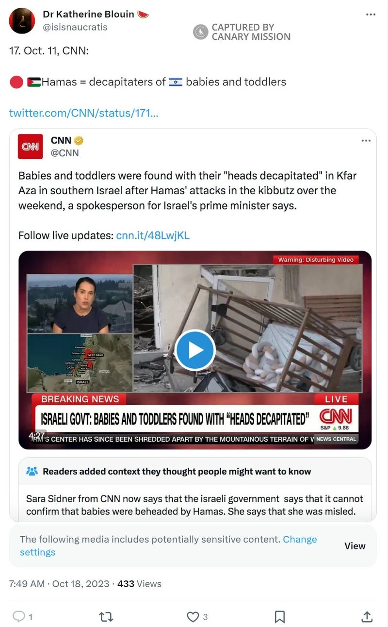Click the @isisnaucratis handle
The height and width of the screenshot is (627, 388).
(75, 27)
